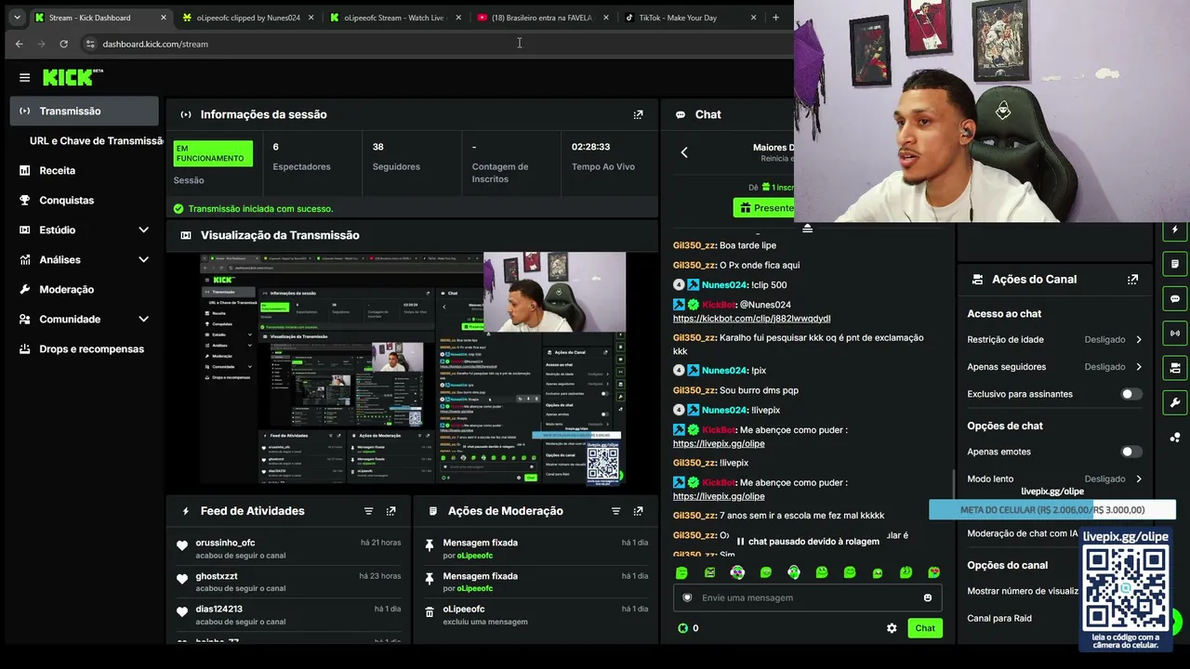Click the moderation log icon in right rail

tap(1175, 264)
